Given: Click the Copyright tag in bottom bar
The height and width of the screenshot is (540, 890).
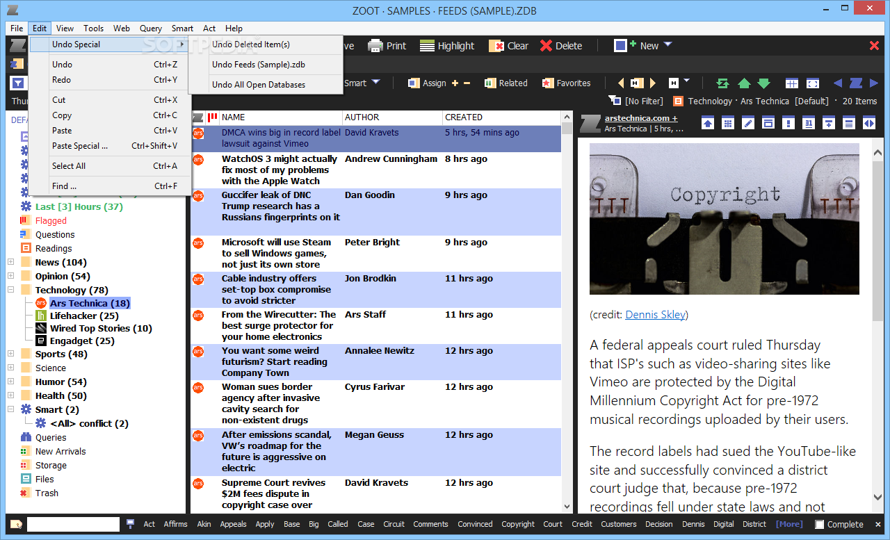Looking at the screenshot, I should tap(518, 524).
